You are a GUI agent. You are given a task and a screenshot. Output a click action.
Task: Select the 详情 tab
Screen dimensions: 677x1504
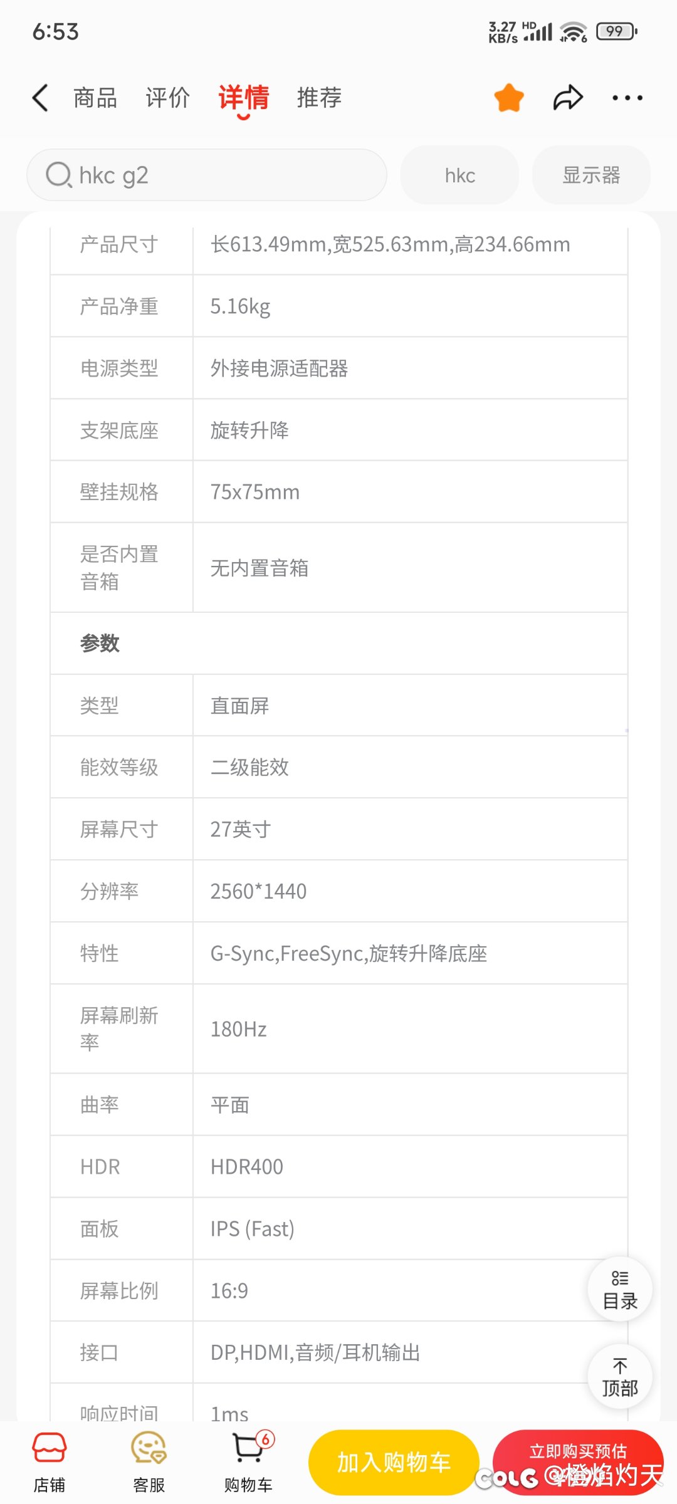click(244, 99)
